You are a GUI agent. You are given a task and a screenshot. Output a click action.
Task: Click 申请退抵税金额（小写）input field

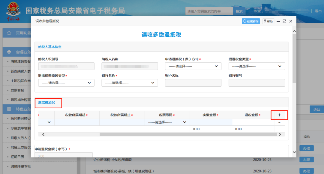click(64, 155)
